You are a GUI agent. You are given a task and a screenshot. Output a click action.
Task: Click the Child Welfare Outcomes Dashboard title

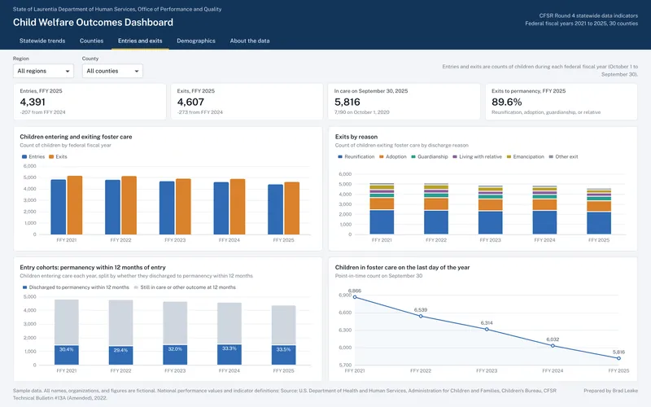coord(93,23)
